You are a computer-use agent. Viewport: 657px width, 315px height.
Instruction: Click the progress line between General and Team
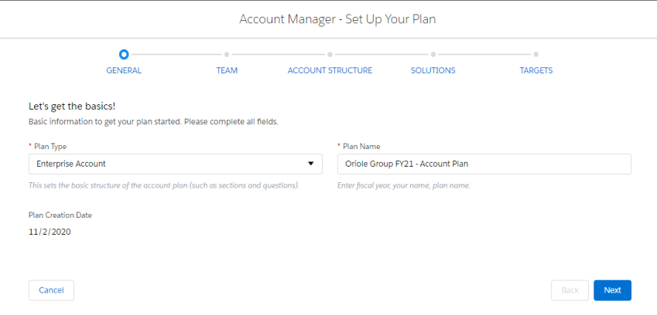tap(175, 54)
